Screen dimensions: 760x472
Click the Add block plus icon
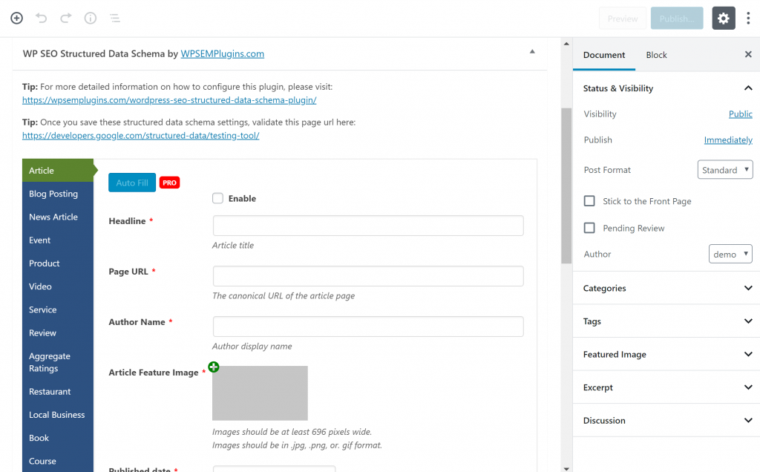tap(16, 18)
